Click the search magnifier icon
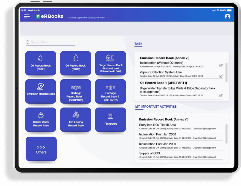 click(x=28, y=42)
